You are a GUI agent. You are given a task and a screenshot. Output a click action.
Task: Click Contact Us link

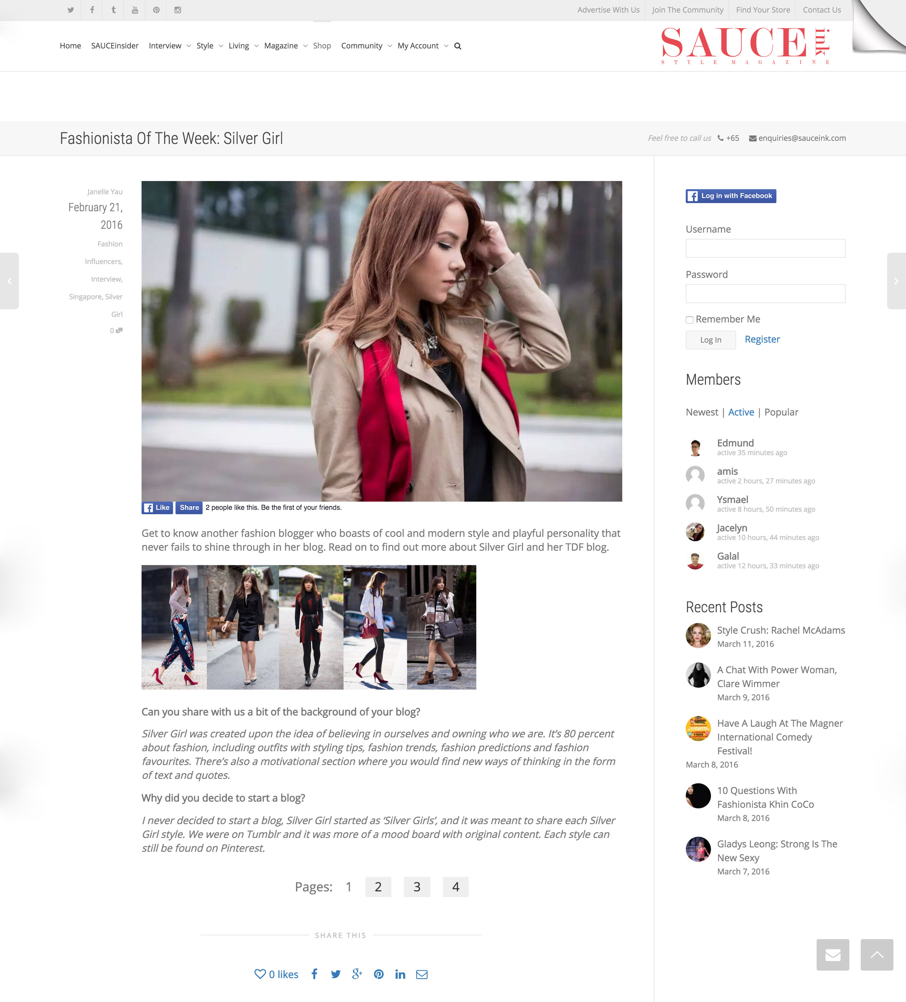click(822, 10)
